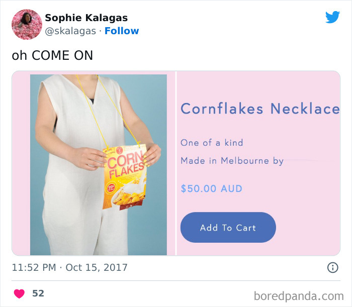The height and width of the screenshot is (307, 352).
Task: View the cornflakes necklace product photo
Action: pos(99,165)
